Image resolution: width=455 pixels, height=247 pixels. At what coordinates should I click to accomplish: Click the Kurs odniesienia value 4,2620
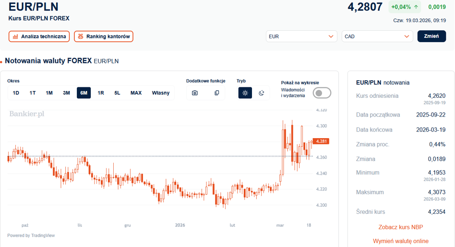tap(437, 95)
